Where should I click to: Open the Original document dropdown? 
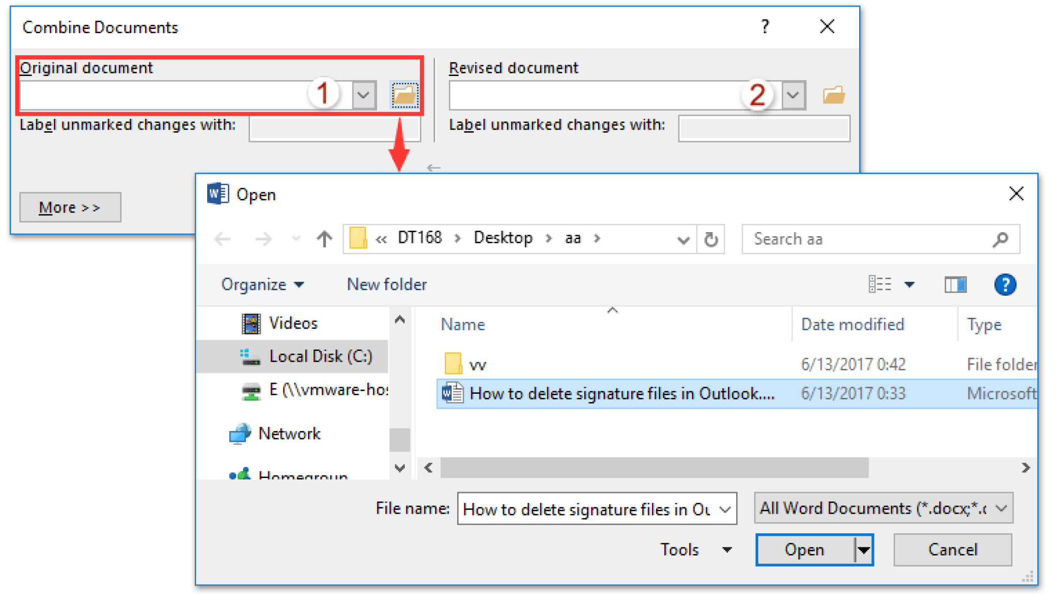pos(363,95)
